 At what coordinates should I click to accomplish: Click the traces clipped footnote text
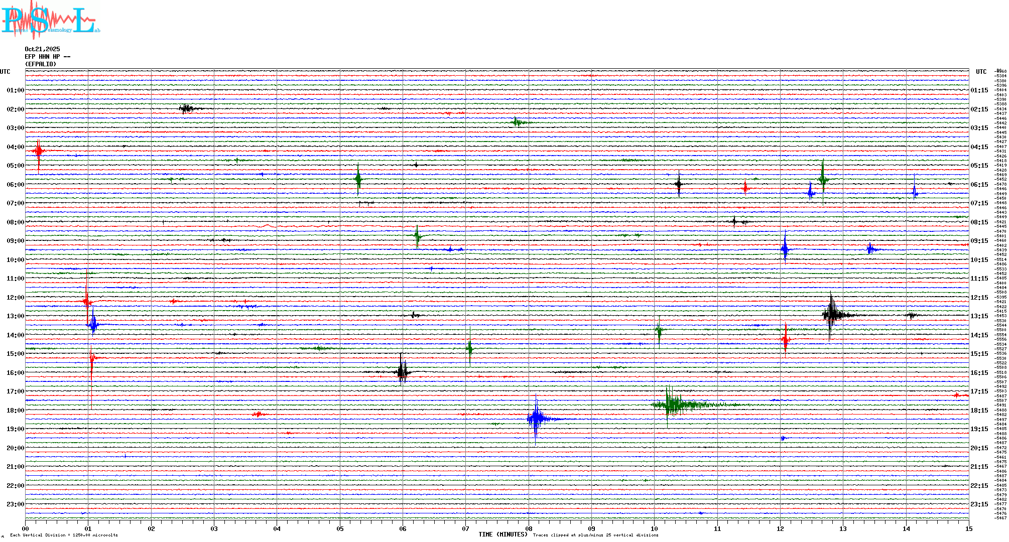pyautogui.click(x=595, y=535)
